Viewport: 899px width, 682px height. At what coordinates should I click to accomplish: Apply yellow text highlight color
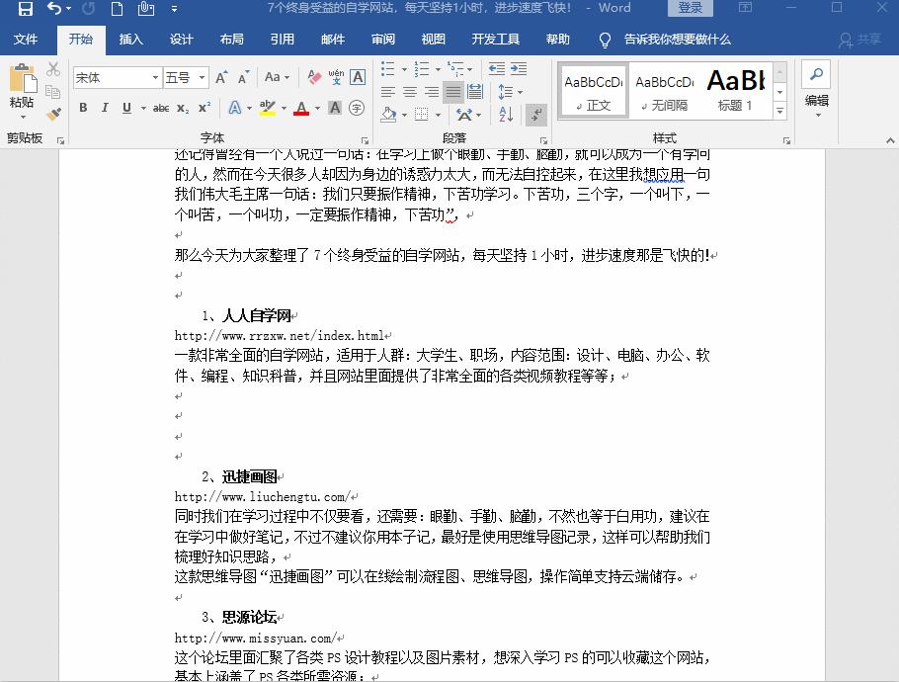[x=265, y=109]
